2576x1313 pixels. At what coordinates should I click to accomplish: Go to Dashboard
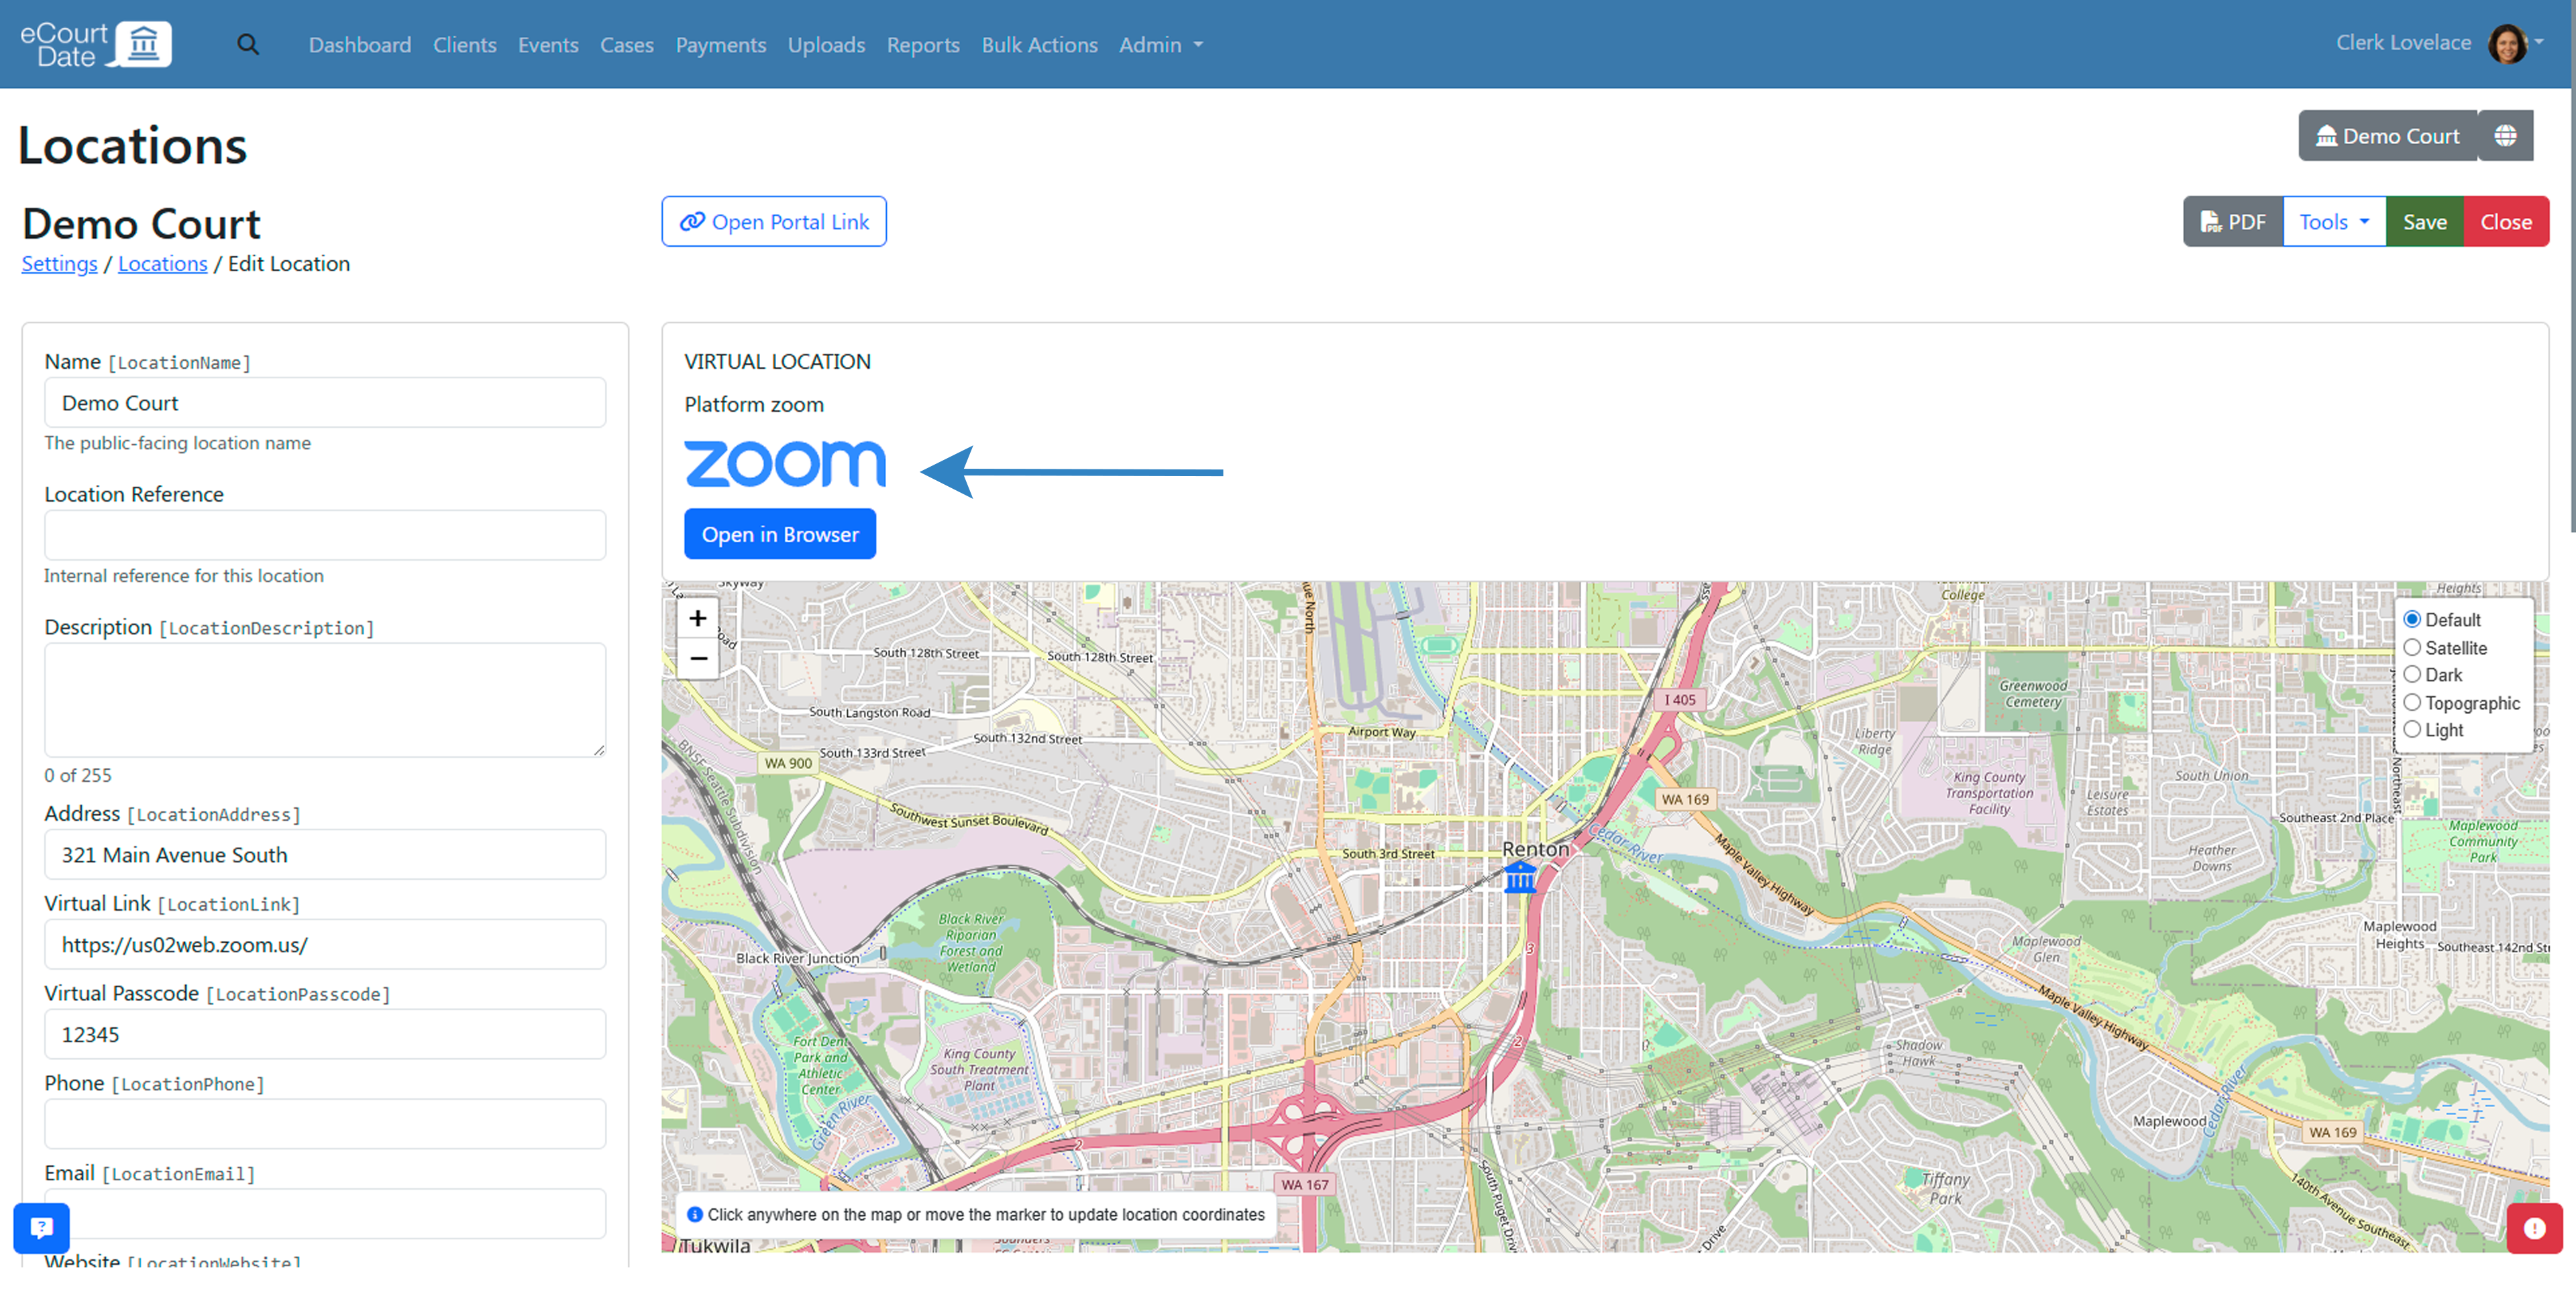[x=360, y=45]
